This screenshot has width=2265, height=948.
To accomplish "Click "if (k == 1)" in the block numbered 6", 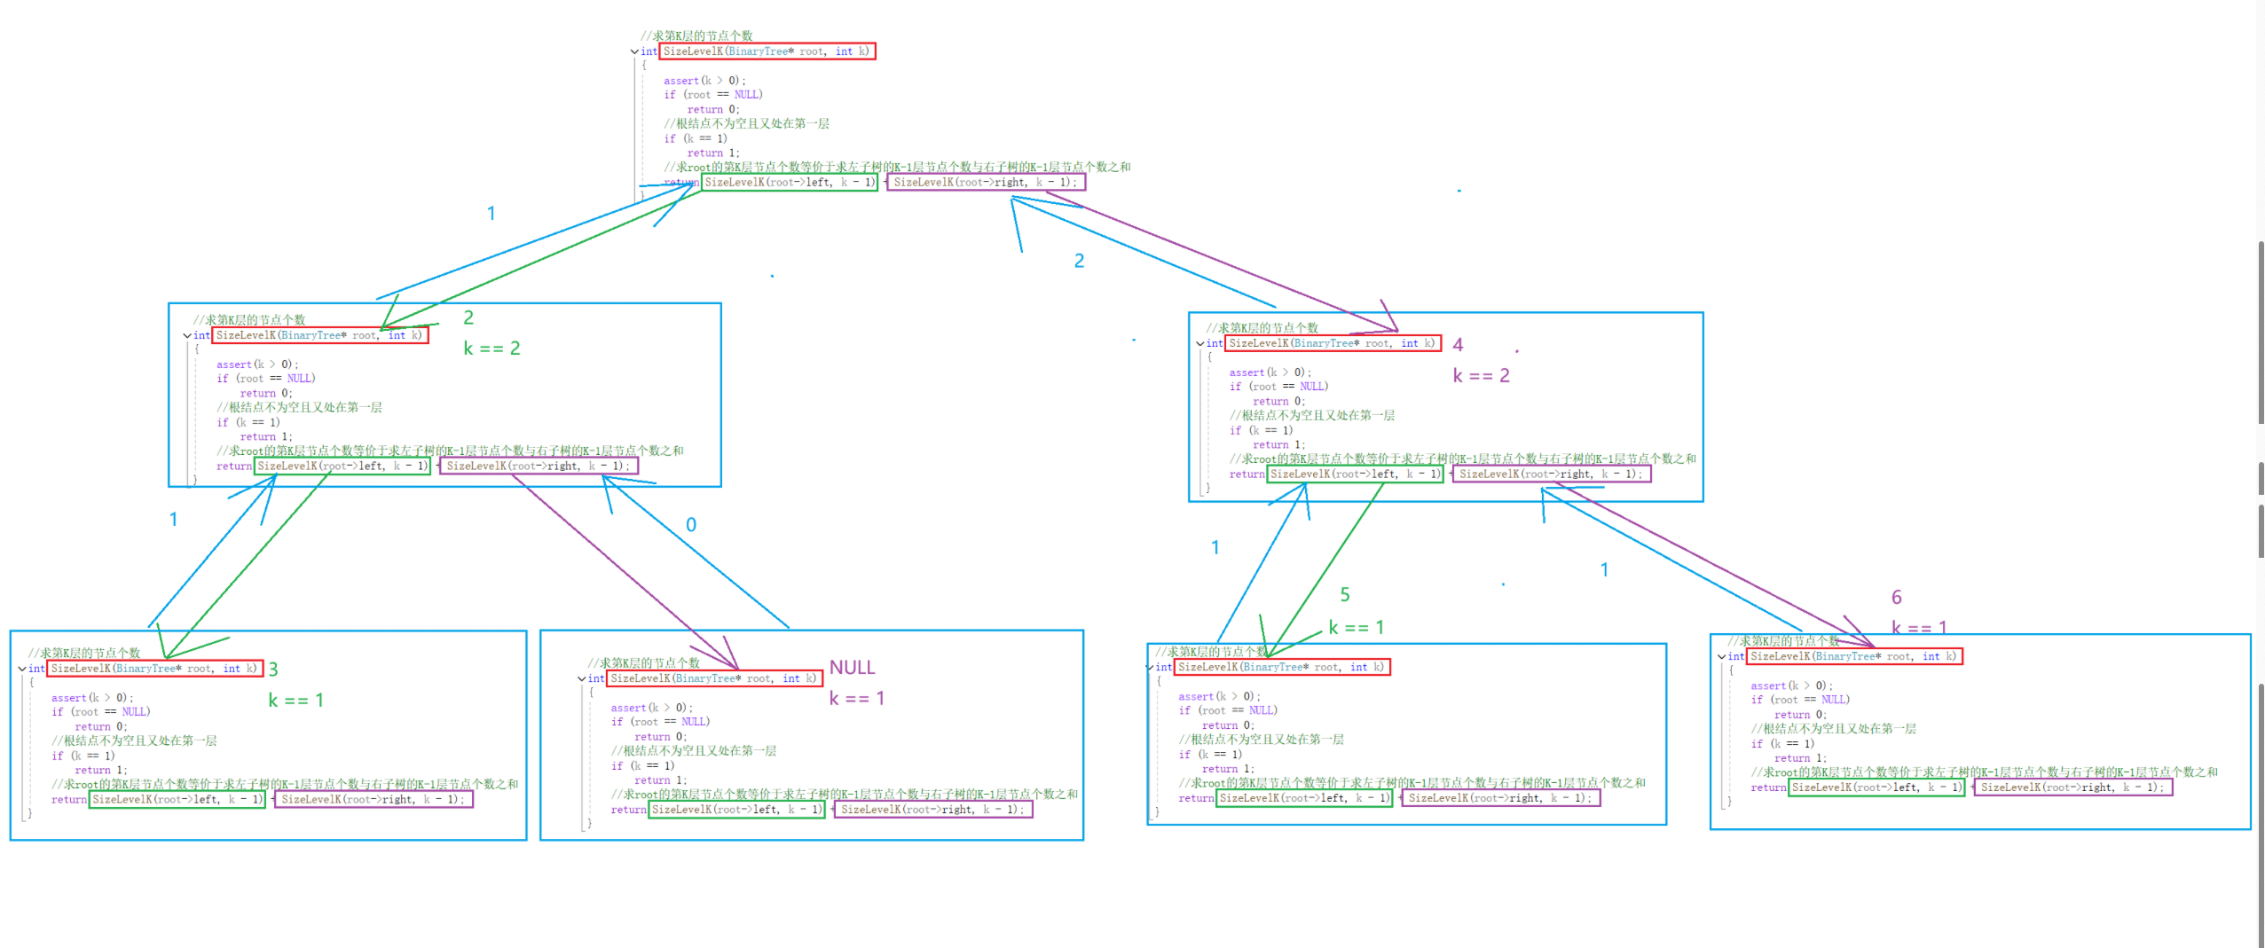I will pyautogui.click(x=1782, y=743).
